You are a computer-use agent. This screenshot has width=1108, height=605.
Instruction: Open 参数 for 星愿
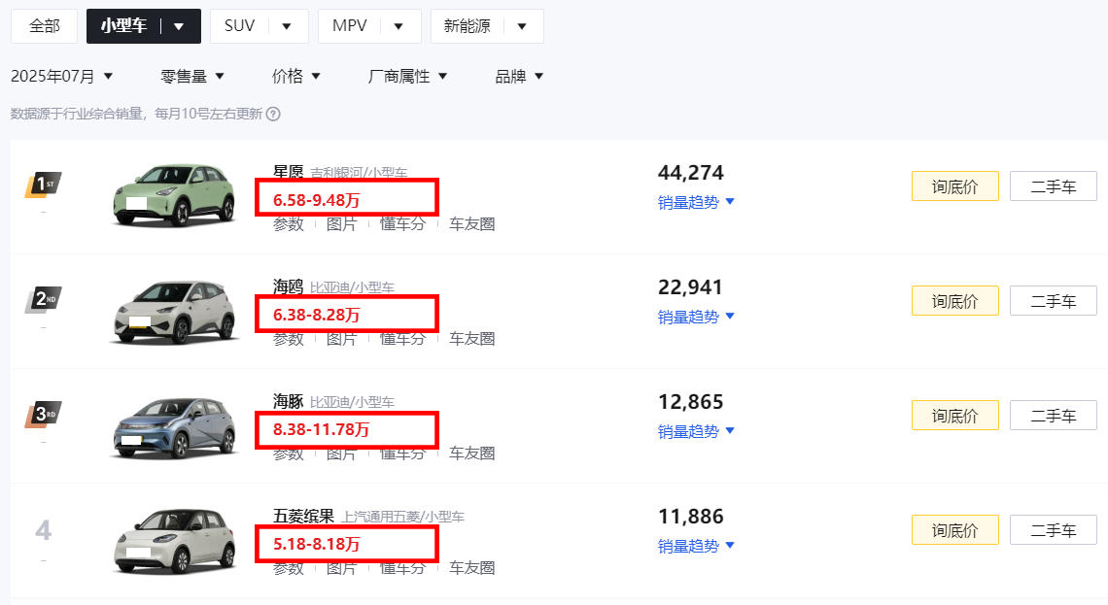pos(289,224)
